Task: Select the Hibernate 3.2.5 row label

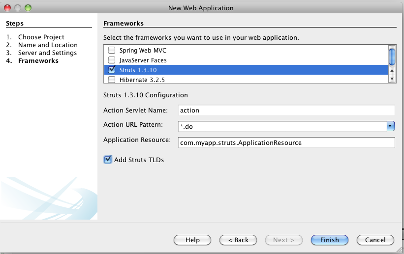Action: 142,80
